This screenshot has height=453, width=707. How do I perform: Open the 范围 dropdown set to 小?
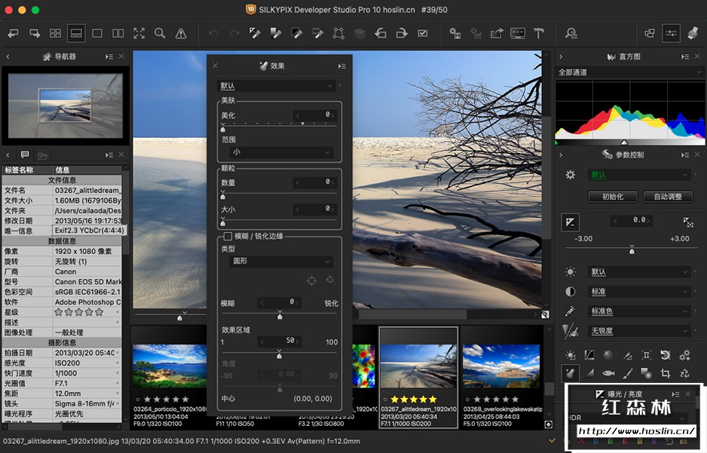(281, 152)
